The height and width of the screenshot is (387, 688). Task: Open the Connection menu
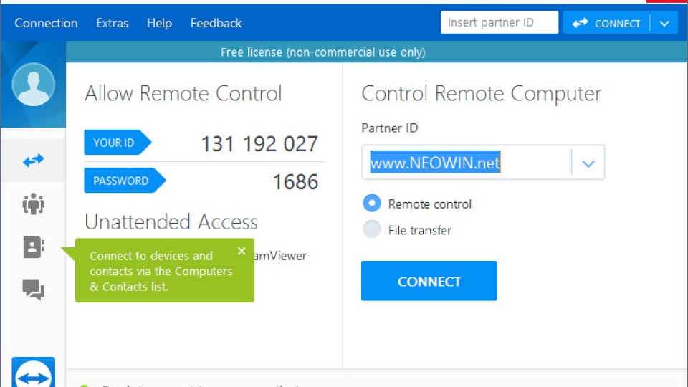[x=46, y=23]
